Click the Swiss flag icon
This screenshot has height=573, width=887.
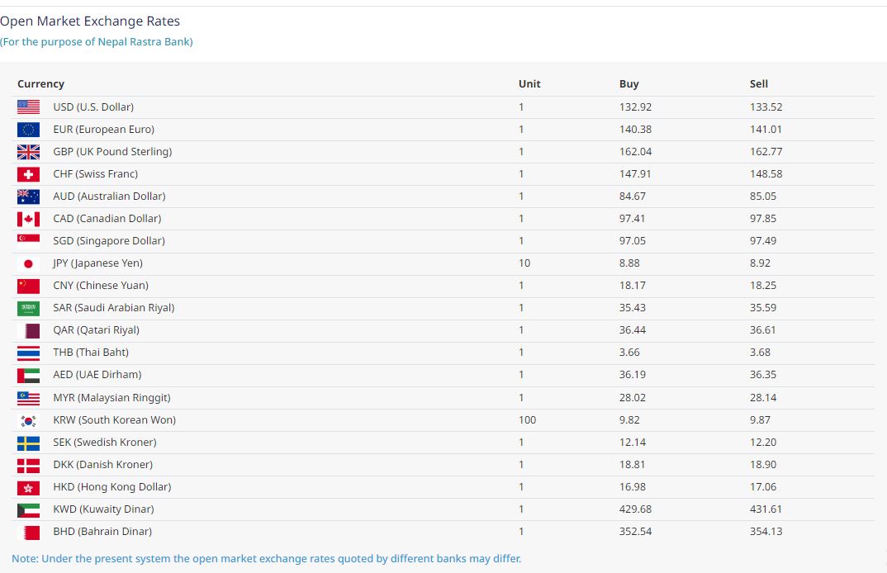point(28,174)
